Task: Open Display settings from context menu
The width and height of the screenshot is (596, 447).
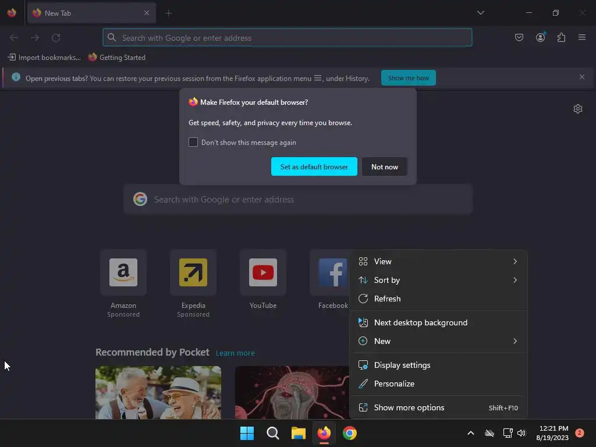Action: (439, 365)
